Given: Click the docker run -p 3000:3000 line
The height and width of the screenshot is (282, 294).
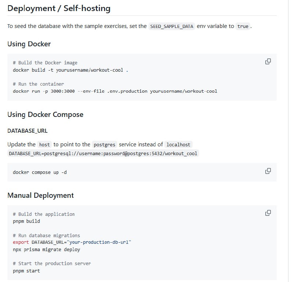Looking at the screenshot, I should 115,91.
